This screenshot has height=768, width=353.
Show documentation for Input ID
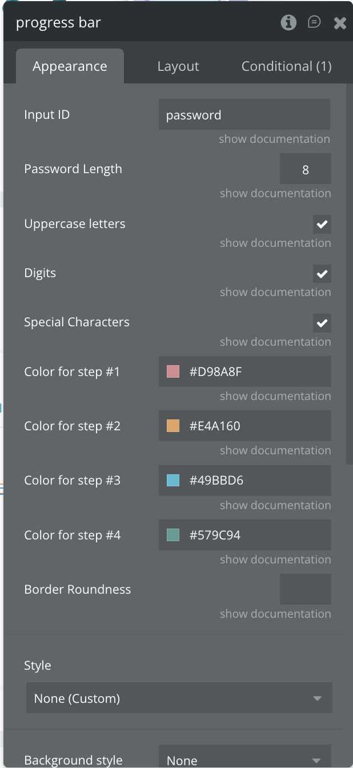tap(274, 139)
